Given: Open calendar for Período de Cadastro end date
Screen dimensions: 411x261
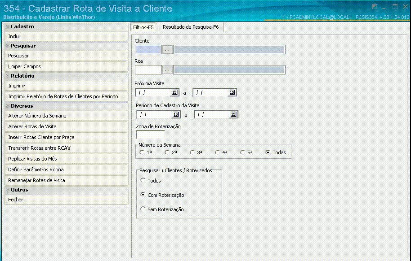Looking at the screenshot, I should click(233, 114).
